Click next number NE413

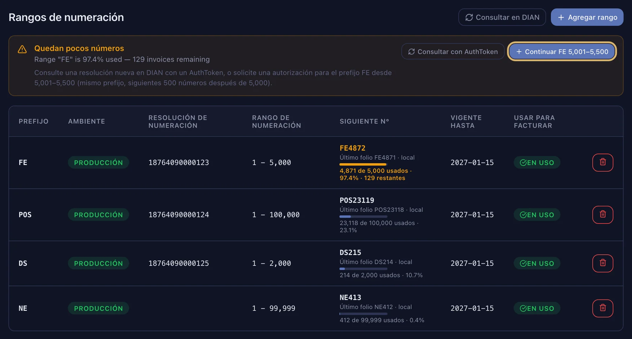(x=350, y=297)
